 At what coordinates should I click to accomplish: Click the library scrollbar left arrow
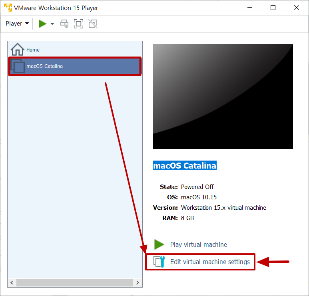12,282
